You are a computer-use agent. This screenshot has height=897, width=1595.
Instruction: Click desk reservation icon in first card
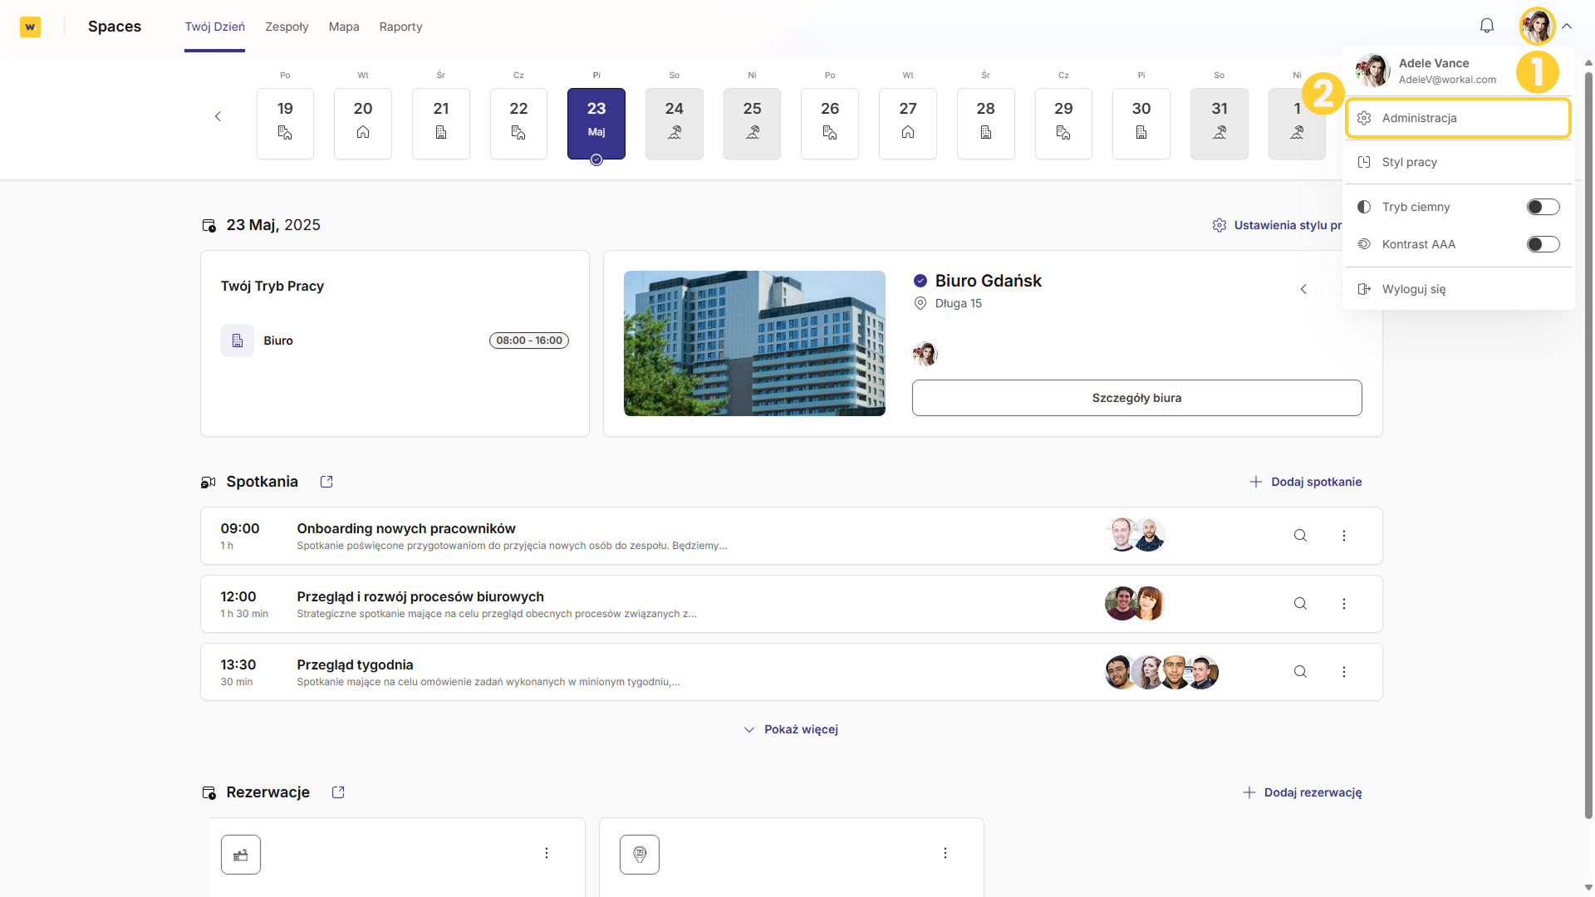pos(241,855)
